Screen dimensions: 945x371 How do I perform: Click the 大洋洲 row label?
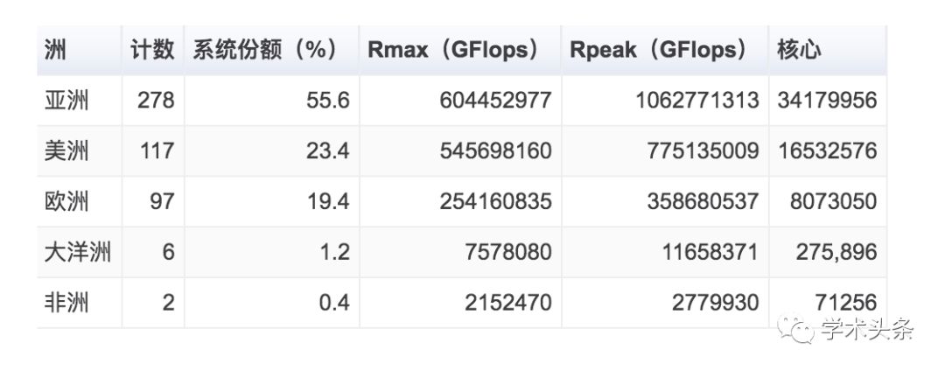78,252
